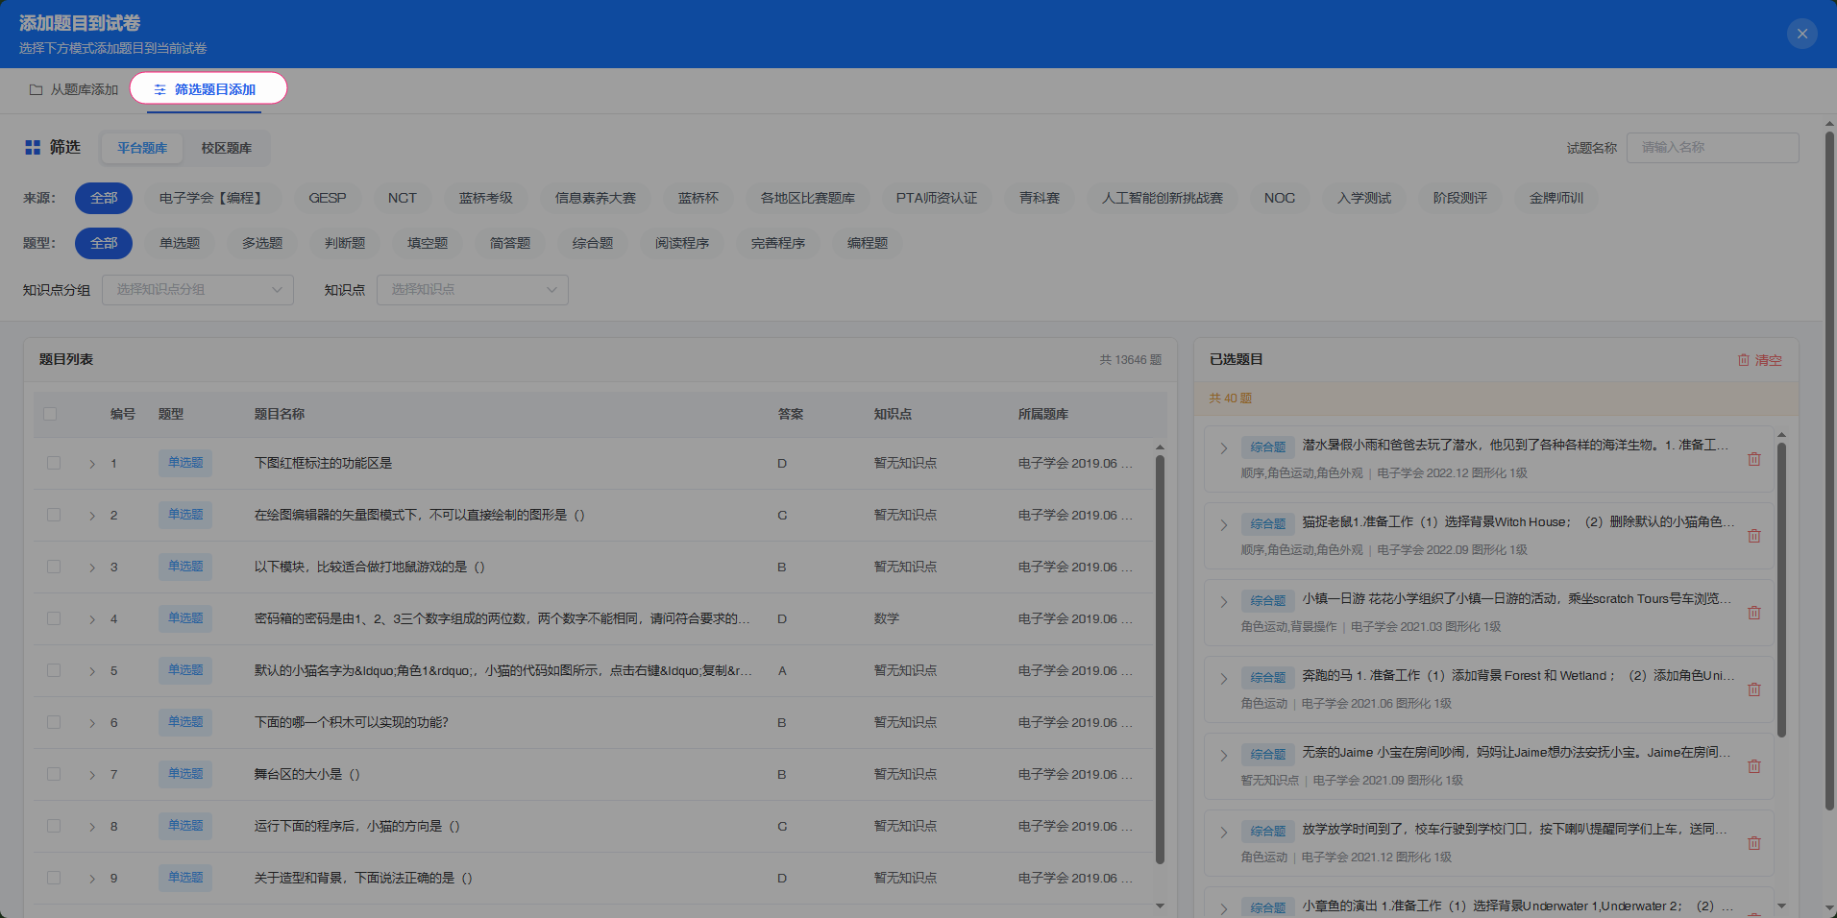Delete the 奔跑的马 question using trash icon

point(1753,689)
